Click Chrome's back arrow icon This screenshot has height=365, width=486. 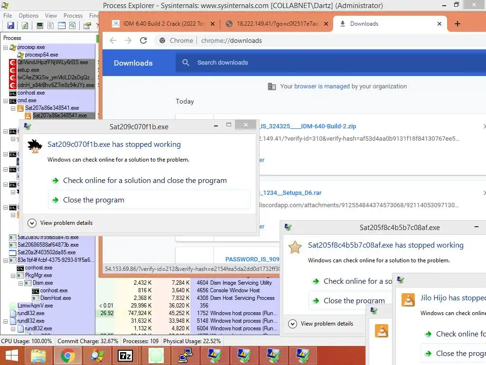pyautogui.click(x=113, y=40)
